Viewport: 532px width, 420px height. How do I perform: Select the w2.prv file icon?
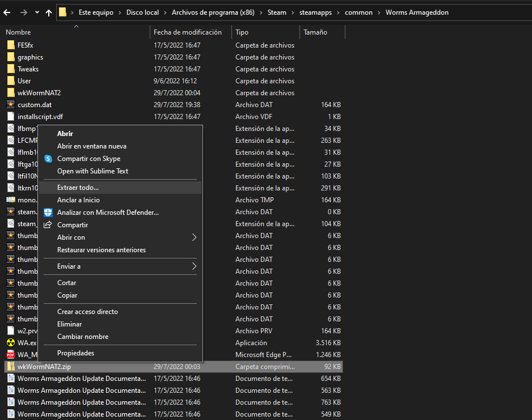click(x=11, y=331)
